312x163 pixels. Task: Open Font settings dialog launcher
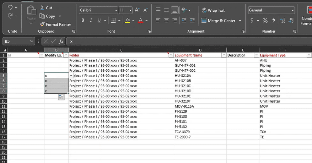(x=149, y=31)
